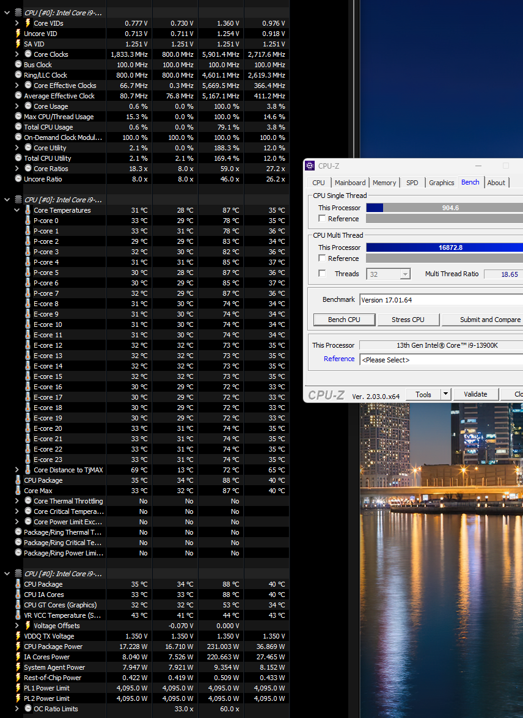The height and width of the screenshot is (718, 523).
Task: Click the CPU-Z app icon in title bar
Action: 310,166
